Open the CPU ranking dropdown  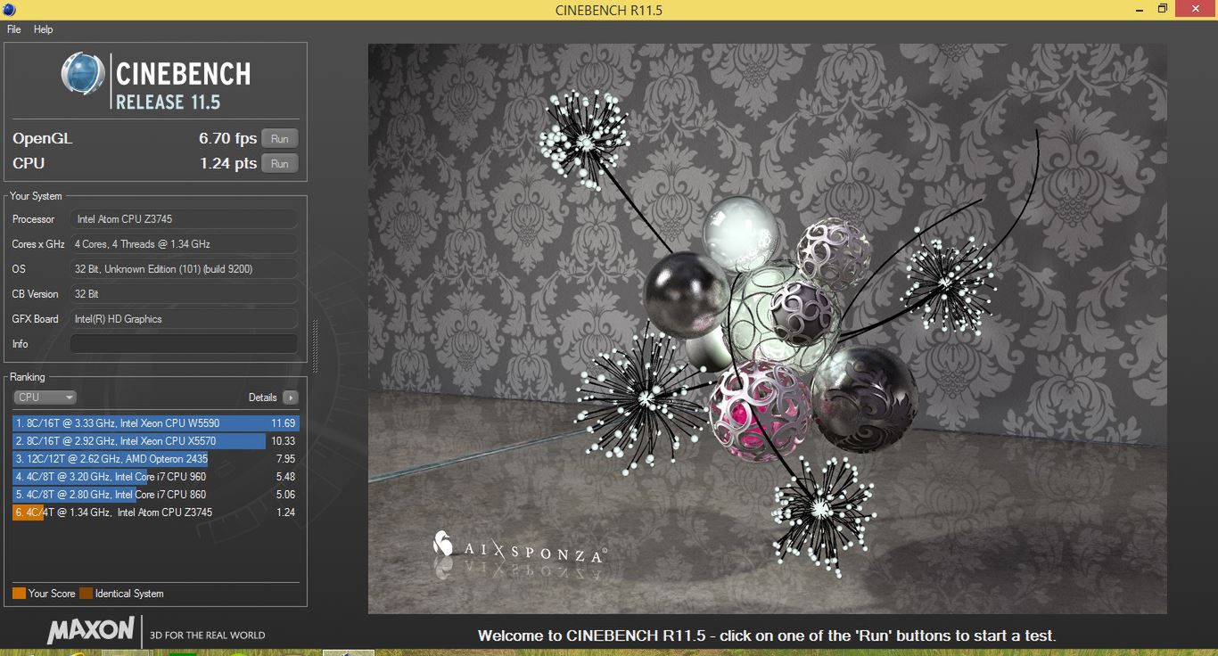(45, 398)
